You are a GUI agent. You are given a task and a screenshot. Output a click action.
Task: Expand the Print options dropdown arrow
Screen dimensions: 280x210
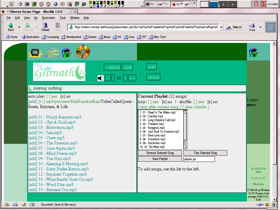pos(260,27)
